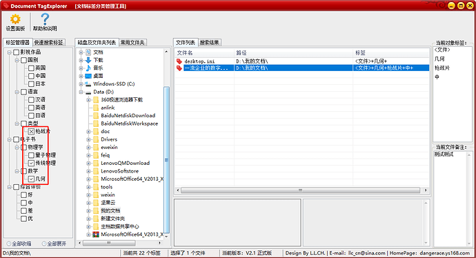Click the feiq folder icon
The width and height of the screenshot is (476, 258).
96,155
